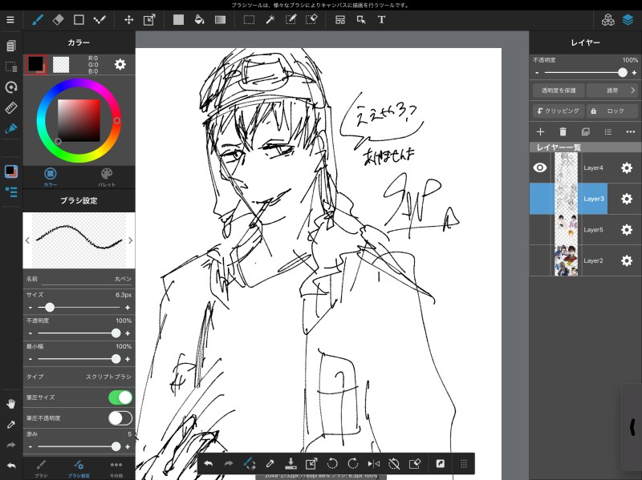Open Layer3 settings gear
Screen dimensions: 642x480
[627, 199]
